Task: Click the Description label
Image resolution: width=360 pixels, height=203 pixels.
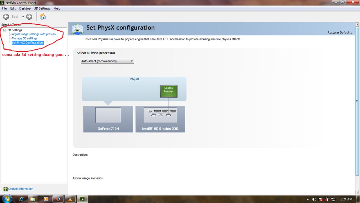Action: coord(80,155)
